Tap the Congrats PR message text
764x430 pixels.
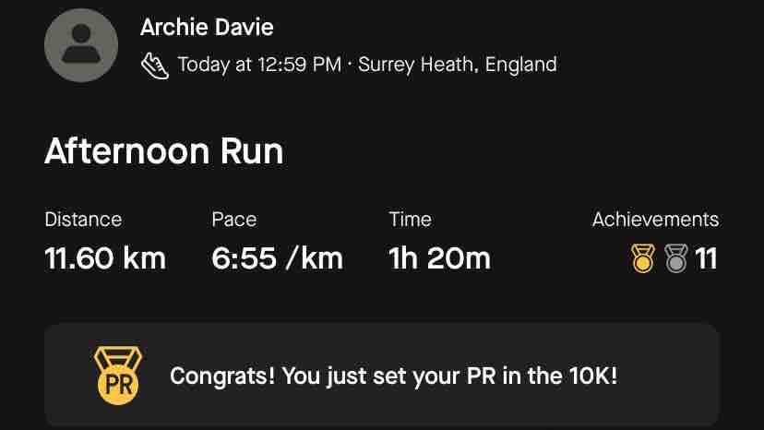394,376
